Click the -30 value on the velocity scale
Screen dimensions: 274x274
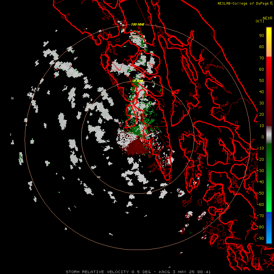click(260, 171)
